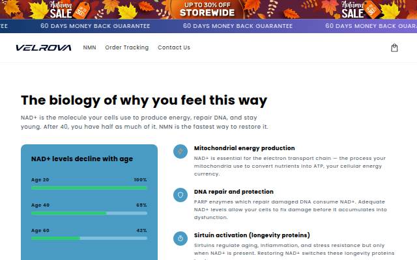Screen dimensions: 417x260
Task: Click the NAD+ levels decline with age title
Action: [x=82, y=159]
